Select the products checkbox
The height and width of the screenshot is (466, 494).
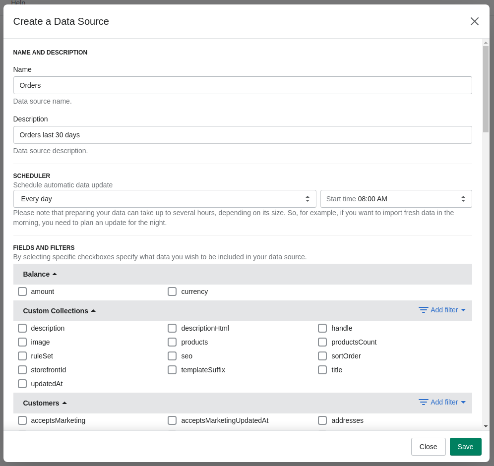click(x=172, y=342)
